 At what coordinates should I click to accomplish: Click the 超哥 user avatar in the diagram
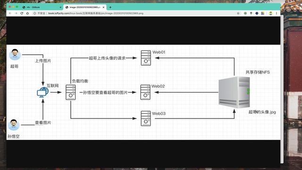(15, 55)
